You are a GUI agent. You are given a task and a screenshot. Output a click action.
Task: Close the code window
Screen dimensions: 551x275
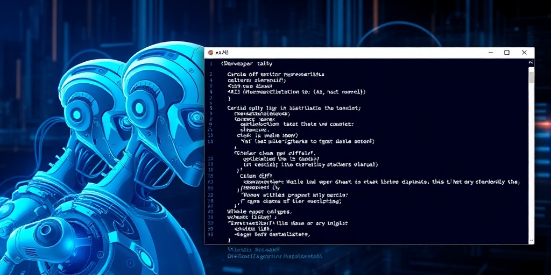(524, 53)
